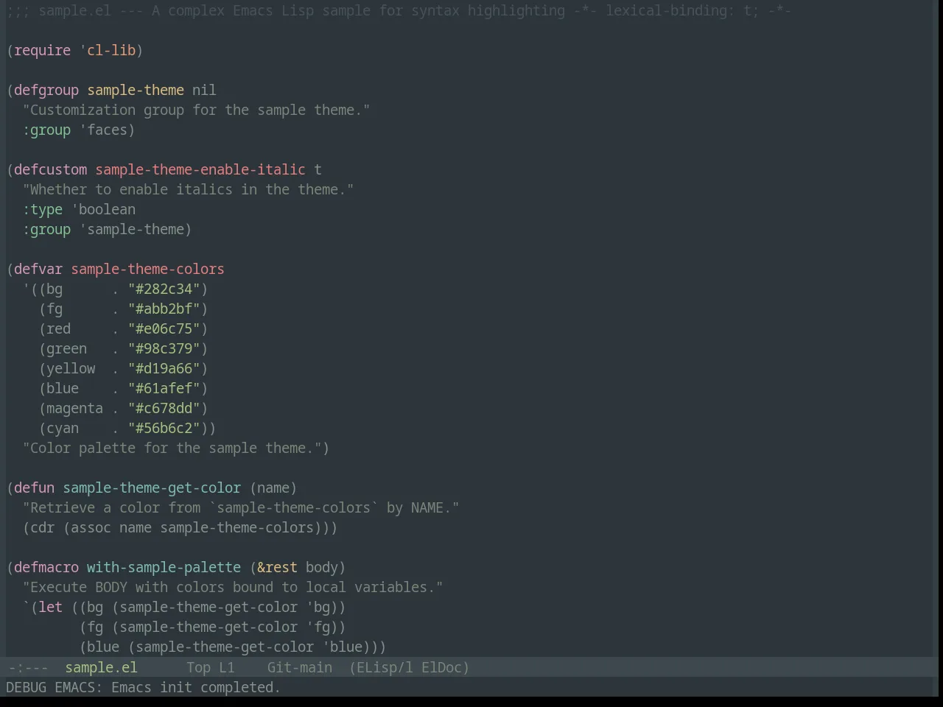Click docstring 'Color palette for the sample theme.'
Image resolution: width=943 pixels, height=707 pixels.
point(172,448)
